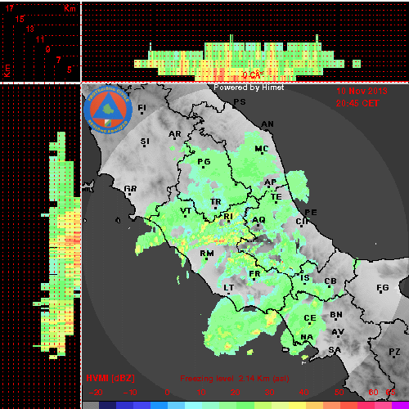This screenshot has width=409, height=409.
Task: Click the Protezione Civile Abruzzo logo
Action: click(108, 110)
